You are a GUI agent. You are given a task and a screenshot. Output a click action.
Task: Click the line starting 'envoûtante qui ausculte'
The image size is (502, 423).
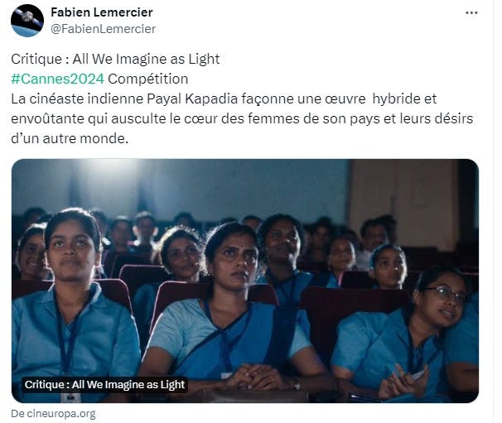tap(242, 118)
